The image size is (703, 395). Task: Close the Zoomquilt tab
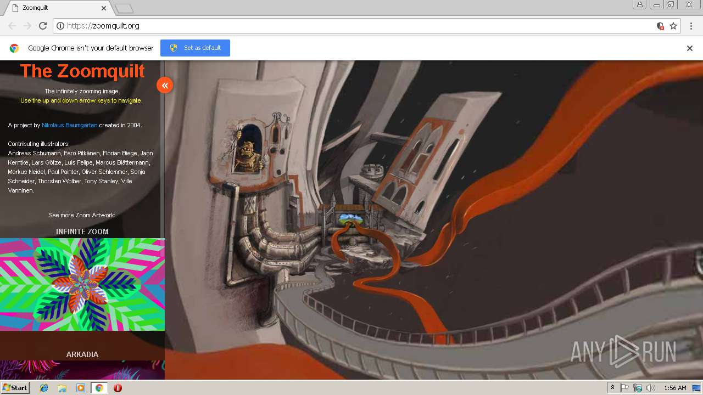[x=104, y=8]
